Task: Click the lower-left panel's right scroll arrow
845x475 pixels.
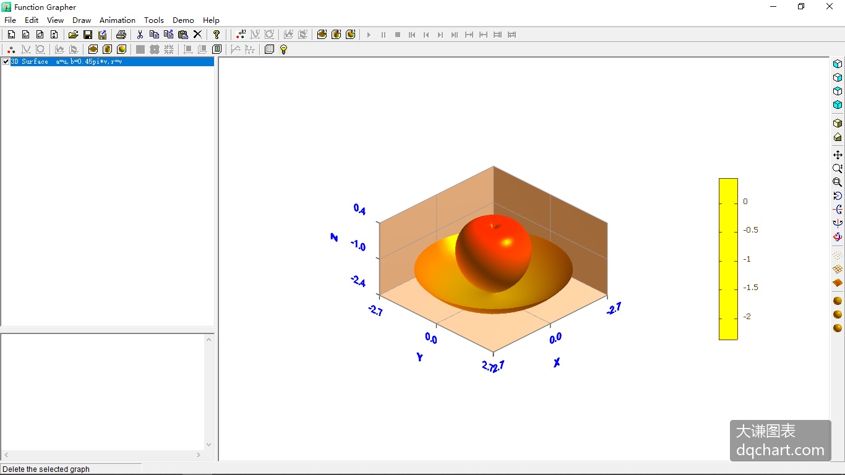Action: [199, 455]
